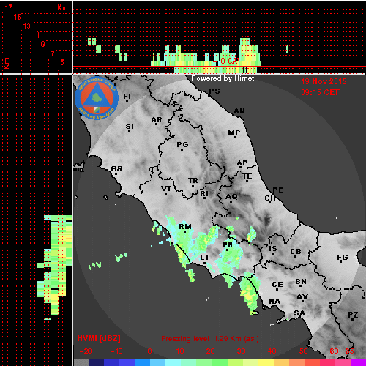Click the RM city marker on map
This screenshot has height=366, width=366.
pos(185,231)
